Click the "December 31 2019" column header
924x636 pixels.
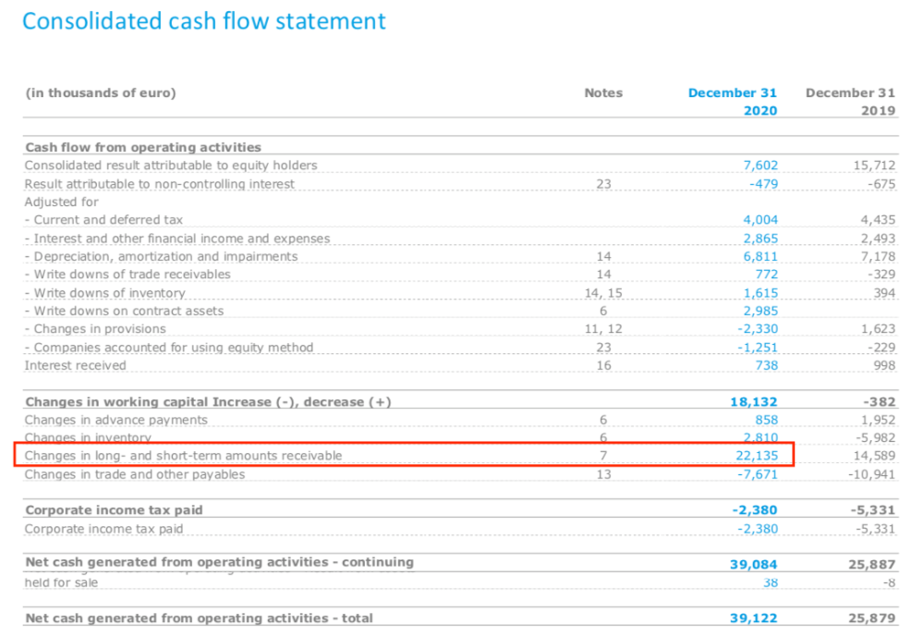(x=850, y=101)
